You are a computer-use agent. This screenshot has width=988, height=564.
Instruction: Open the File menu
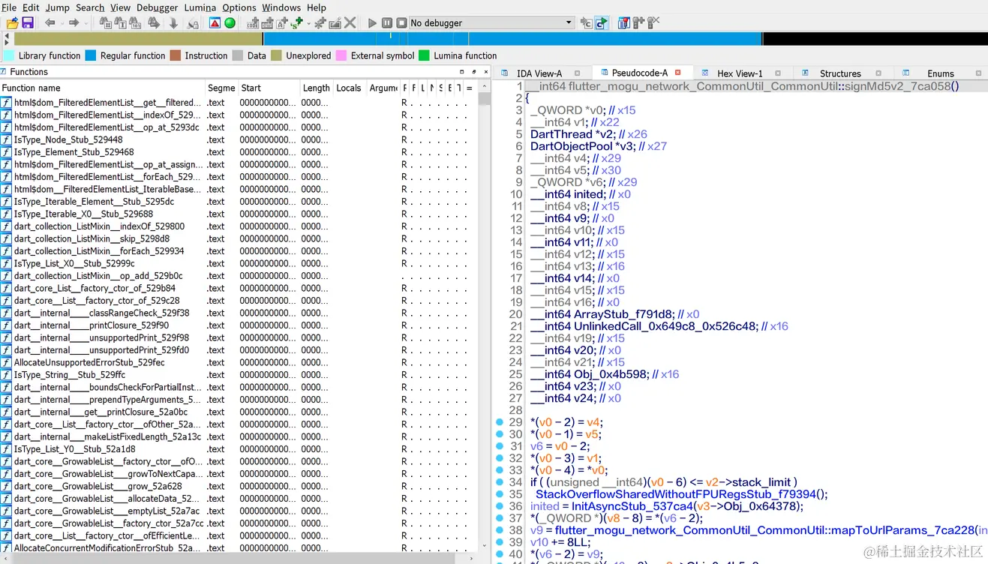9,7
